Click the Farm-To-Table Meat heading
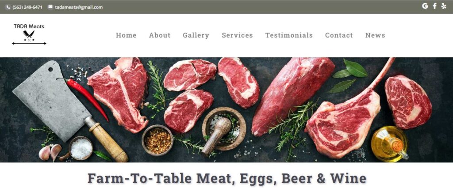 point(227,178)
